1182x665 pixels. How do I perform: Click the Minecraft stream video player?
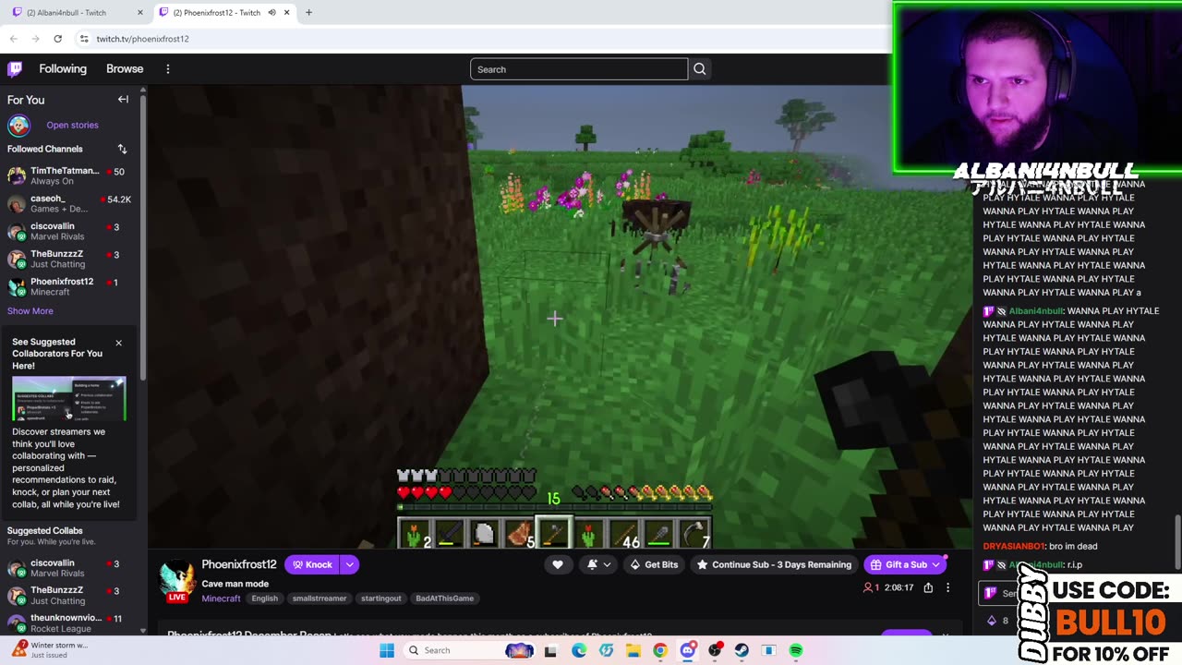559,317
